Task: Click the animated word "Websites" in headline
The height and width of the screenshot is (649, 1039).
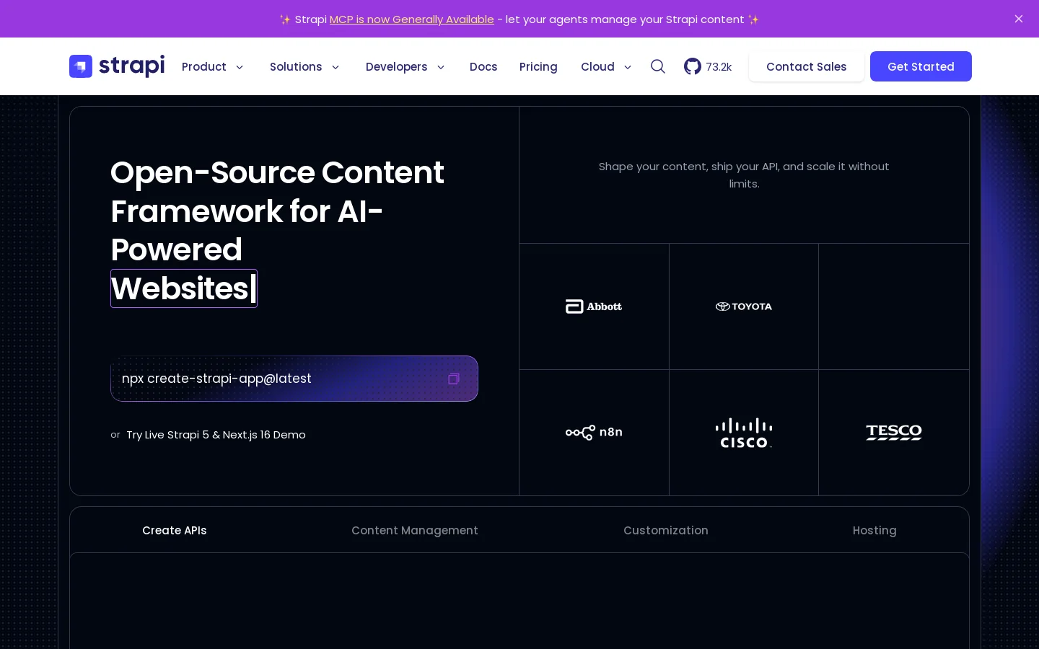Action: 183,288
